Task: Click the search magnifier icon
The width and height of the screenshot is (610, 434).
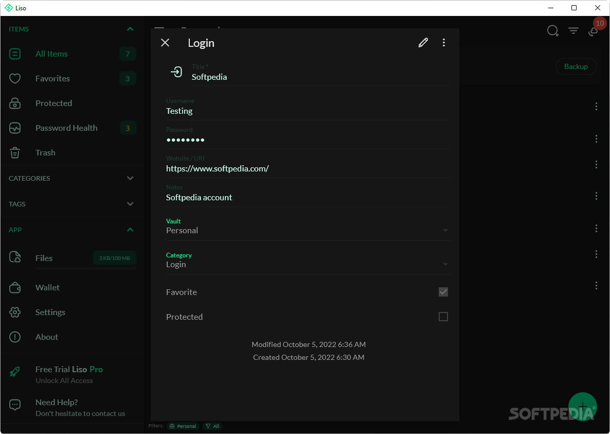Action: pos(552,30)
